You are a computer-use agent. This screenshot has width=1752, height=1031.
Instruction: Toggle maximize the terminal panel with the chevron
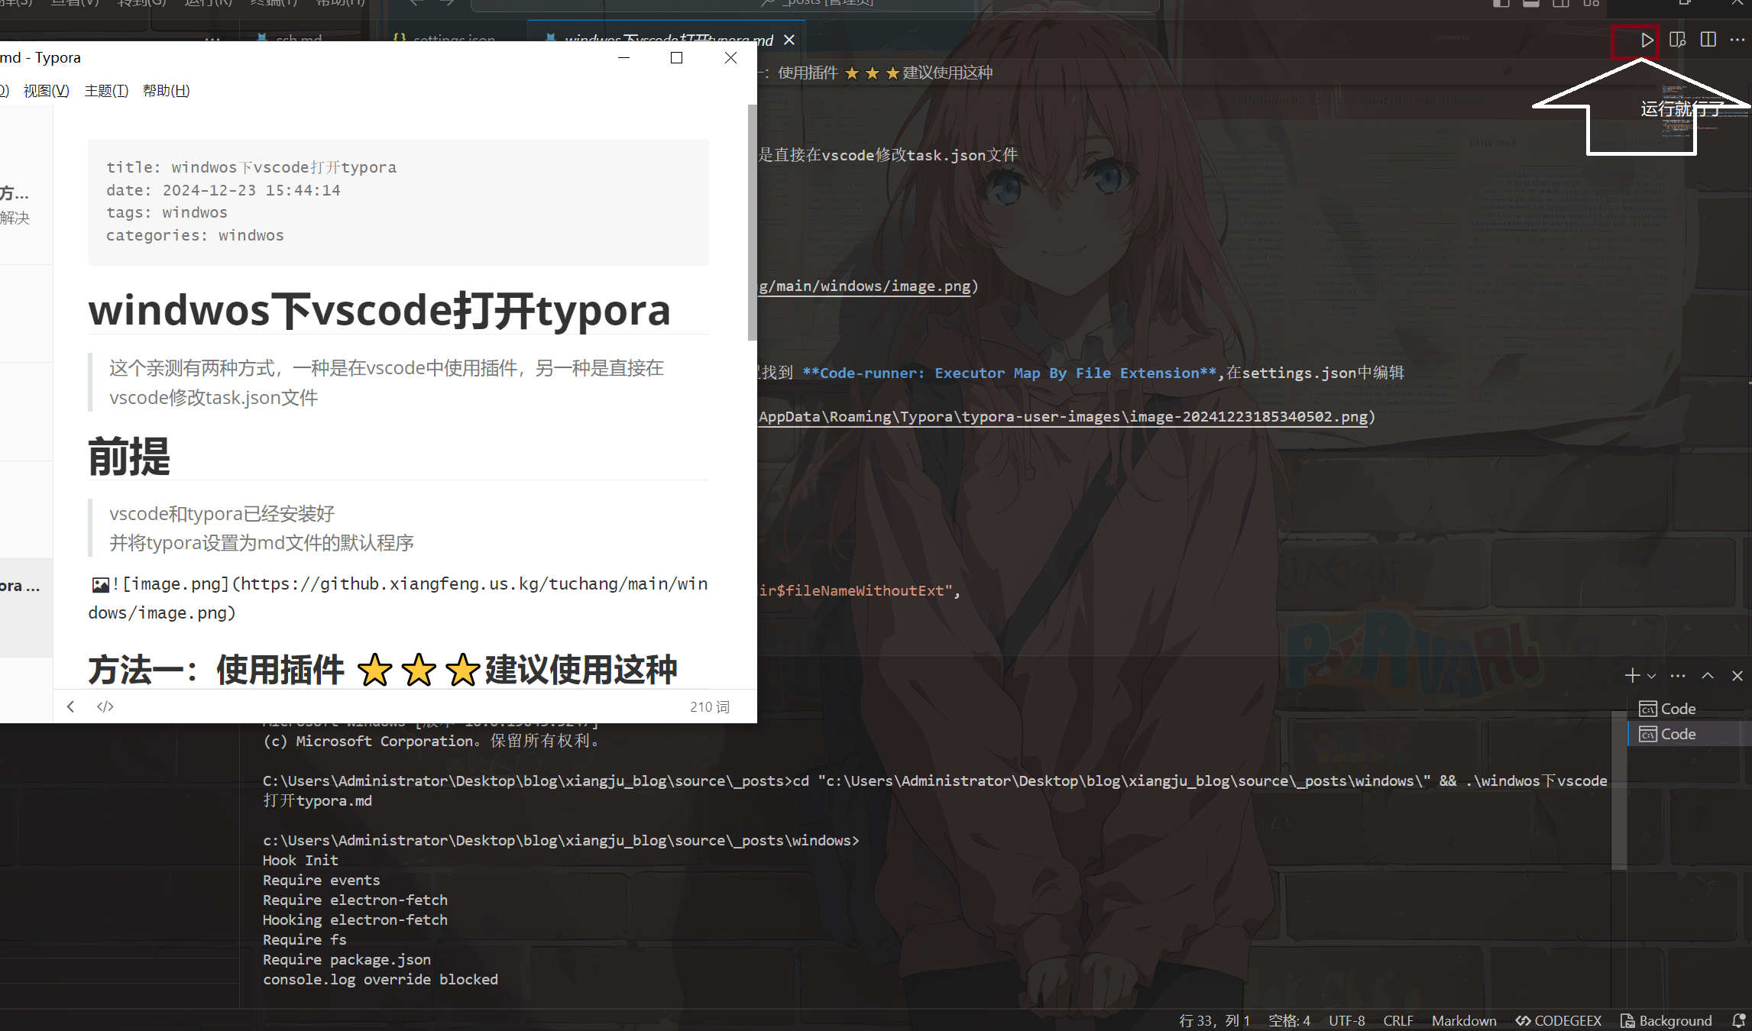click(x=1707, y=675)
